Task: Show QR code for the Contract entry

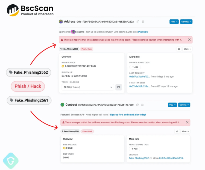Action: pyautogui.click(x=142, y=105)
